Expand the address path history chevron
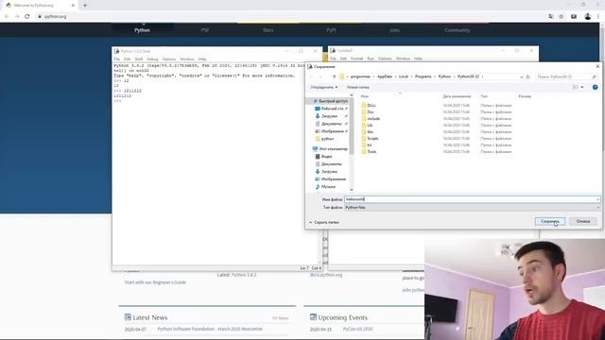605x340 pixels. 521,76
